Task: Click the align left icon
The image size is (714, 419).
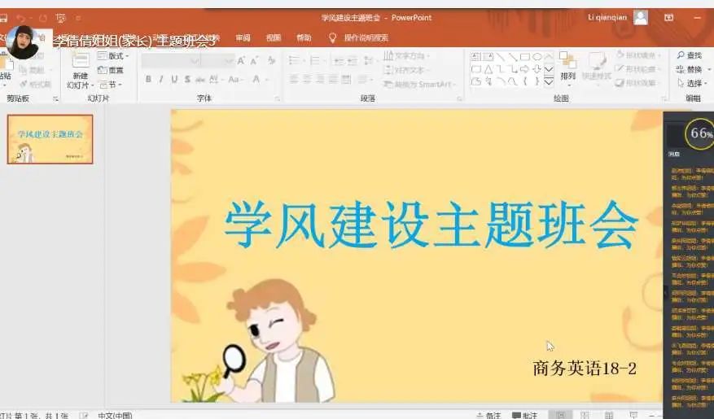Action: point(294,80)
